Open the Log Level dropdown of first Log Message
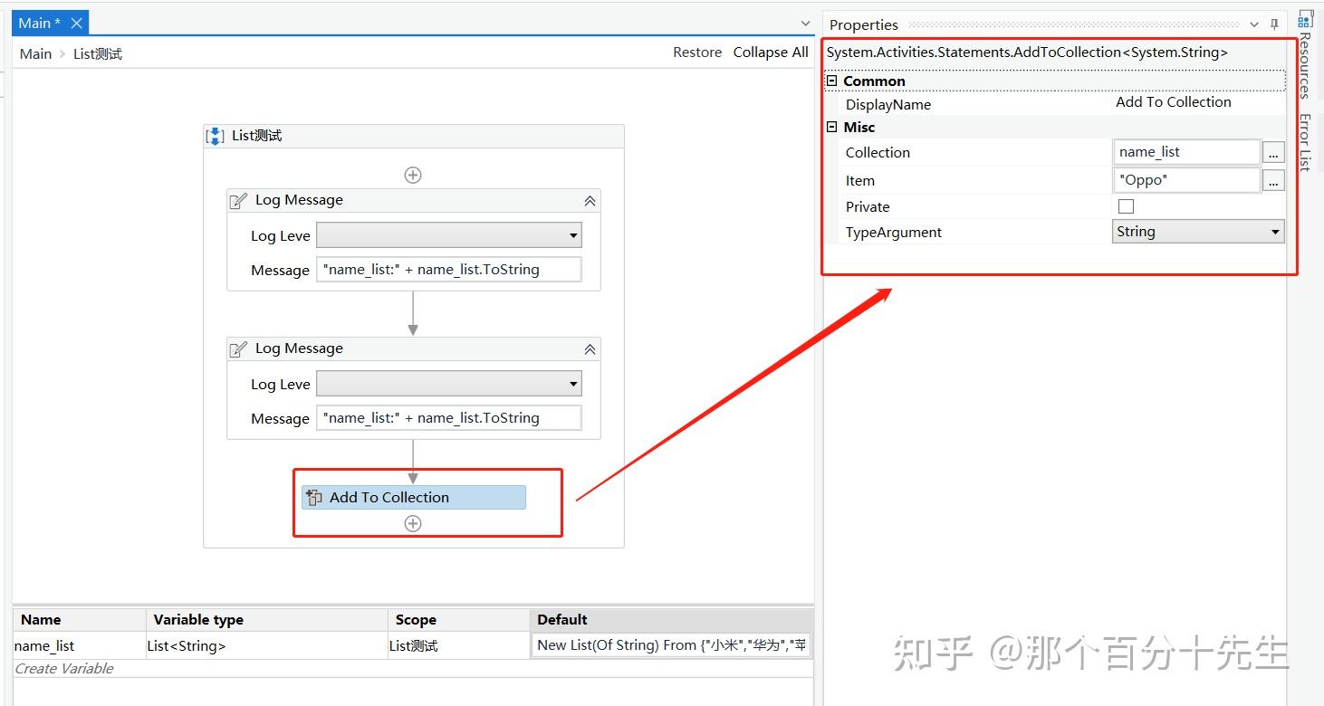 tap(573, 234)
